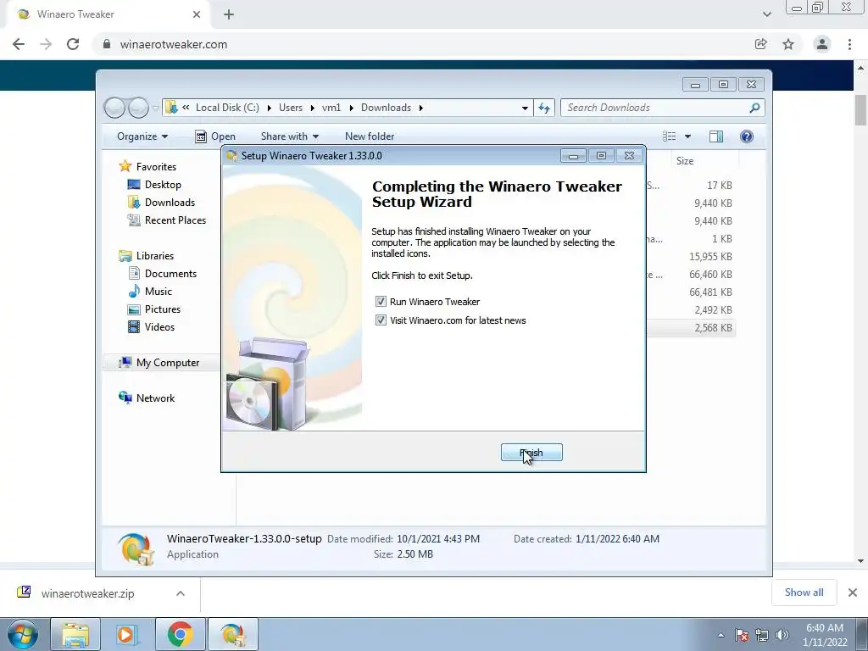Click WinaeroTweaker-1.33.0.0-setup details pane icon
The width and height of the screenshot is (868, 651).
click(135, 548)
